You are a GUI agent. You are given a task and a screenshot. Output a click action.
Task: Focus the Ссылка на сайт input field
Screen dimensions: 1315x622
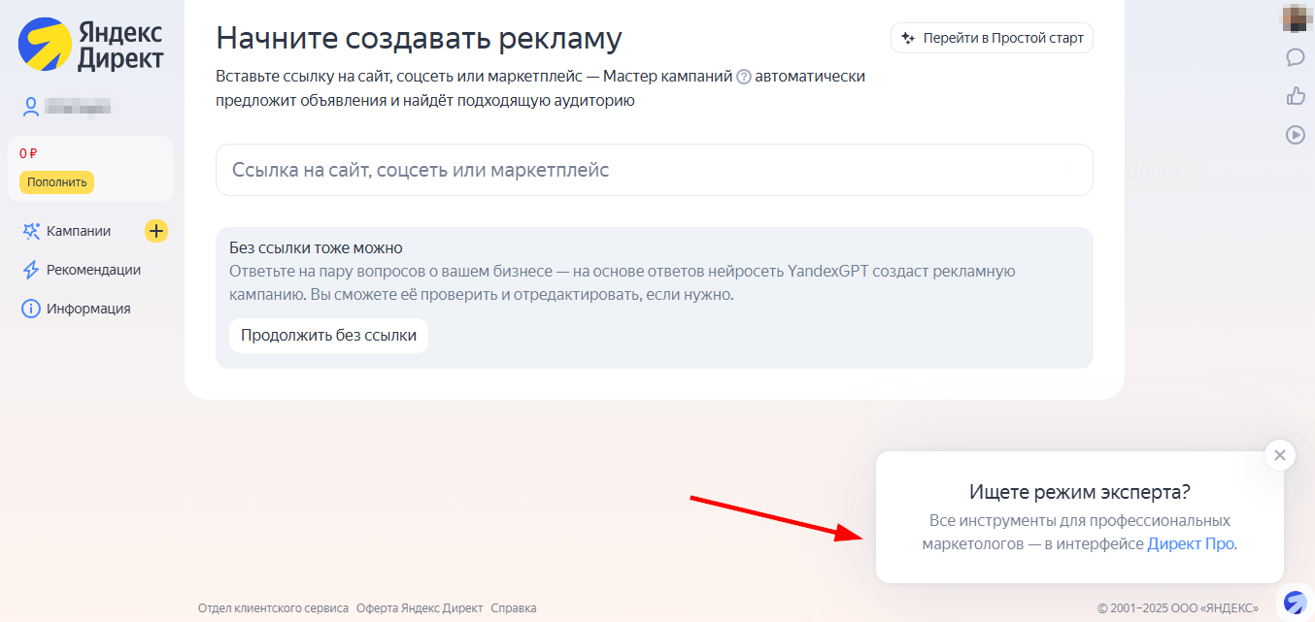[x=654, y=170]
